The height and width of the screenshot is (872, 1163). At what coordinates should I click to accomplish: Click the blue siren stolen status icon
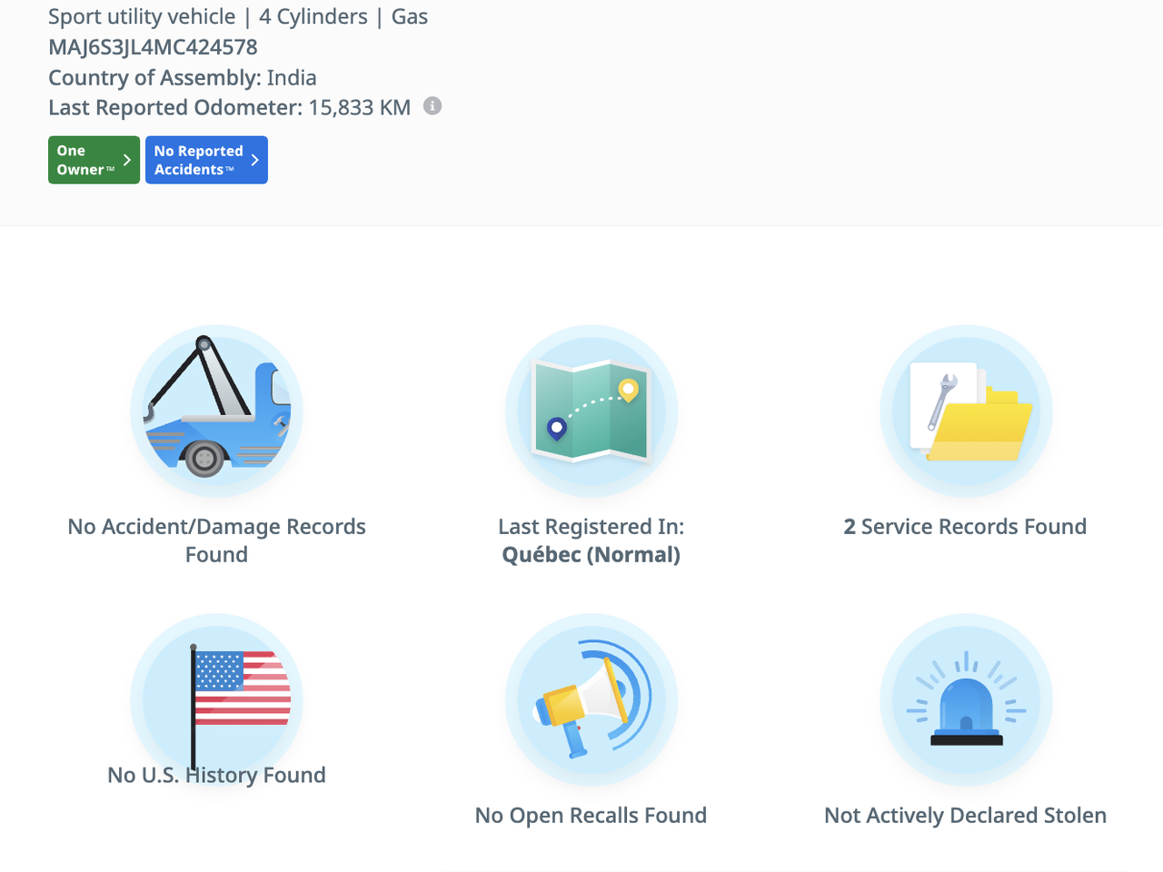[x=965, y=699]
